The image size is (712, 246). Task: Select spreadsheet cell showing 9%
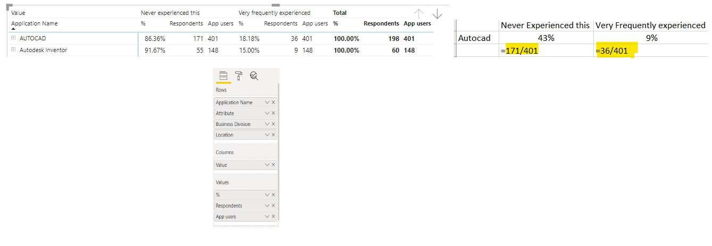(x=651, y=38)
